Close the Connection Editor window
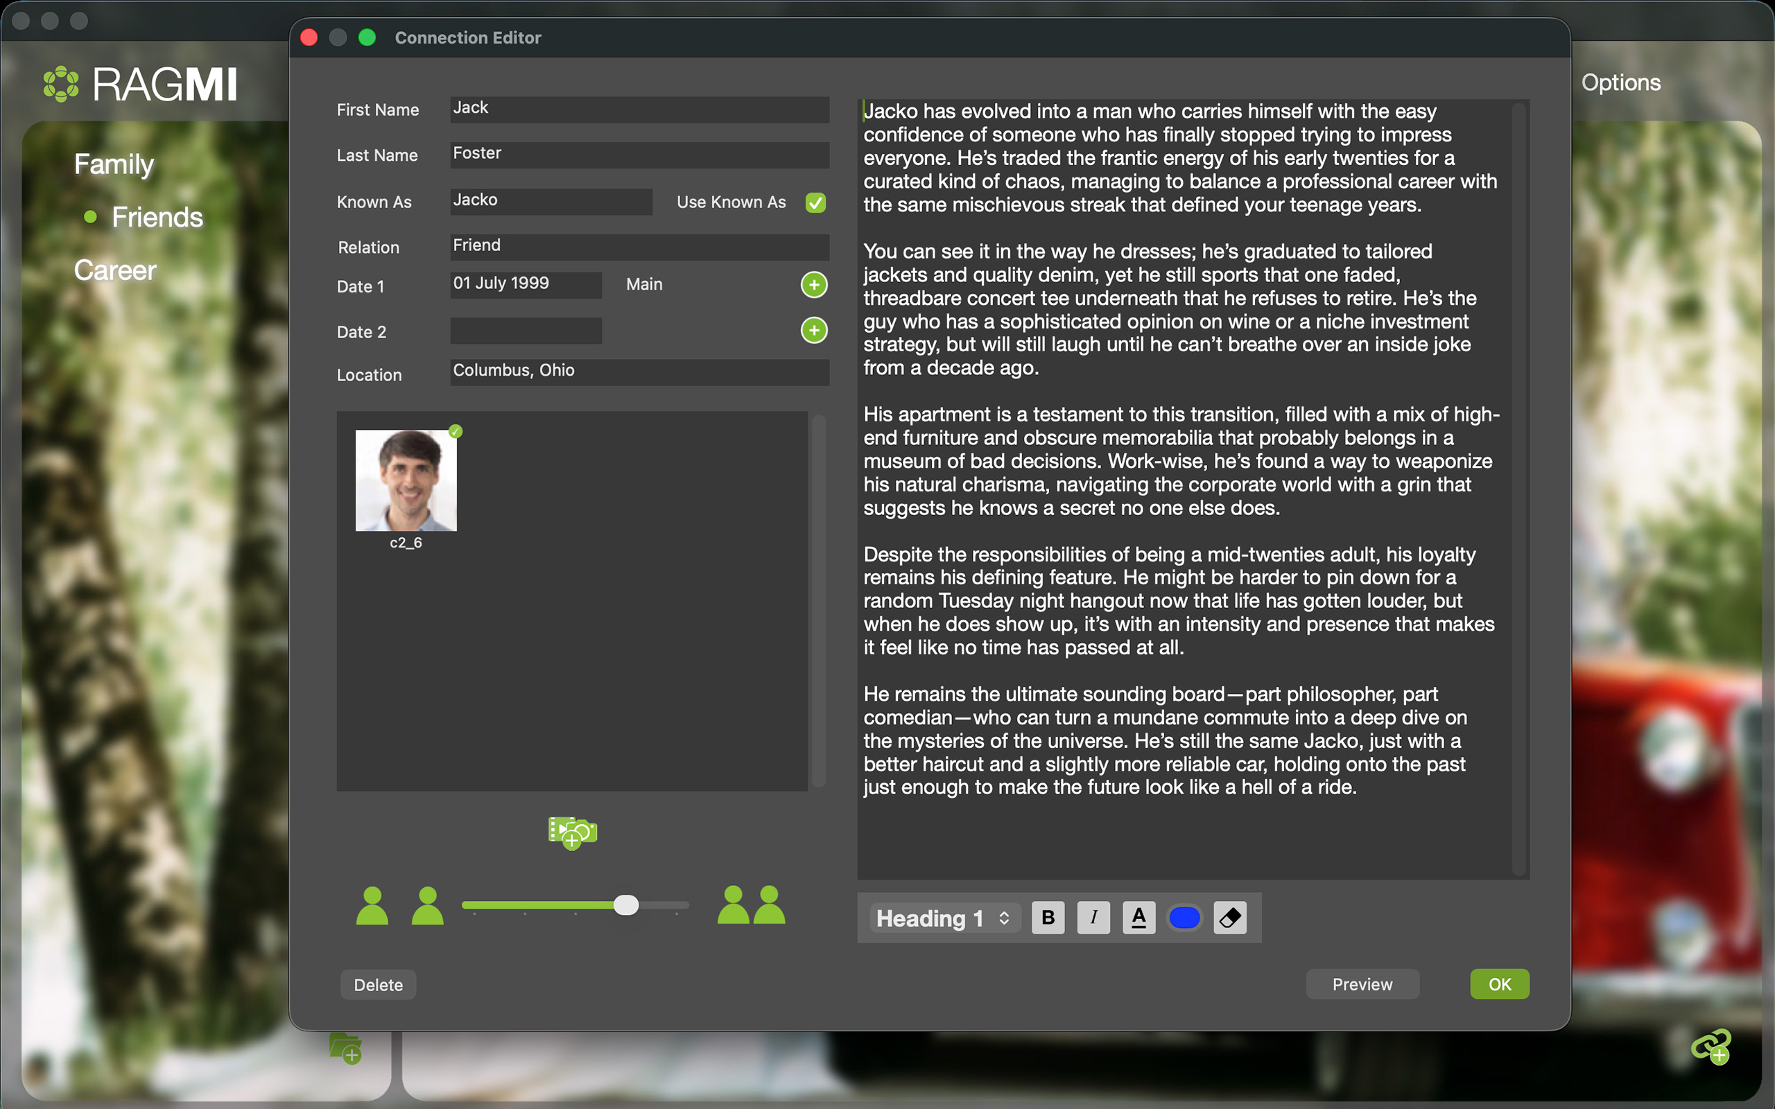 point(309,37)
